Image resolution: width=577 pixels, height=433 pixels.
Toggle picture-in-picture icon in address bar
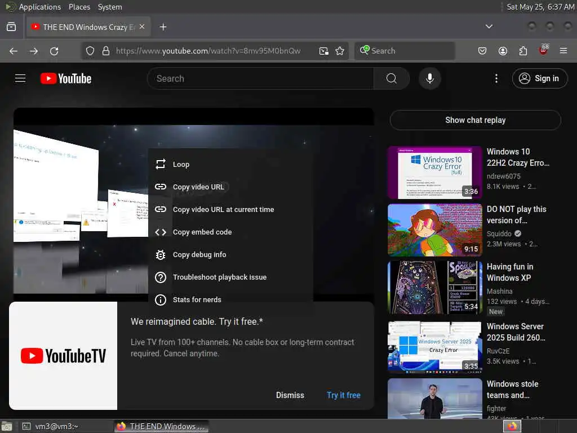click(x=324, y=51)
